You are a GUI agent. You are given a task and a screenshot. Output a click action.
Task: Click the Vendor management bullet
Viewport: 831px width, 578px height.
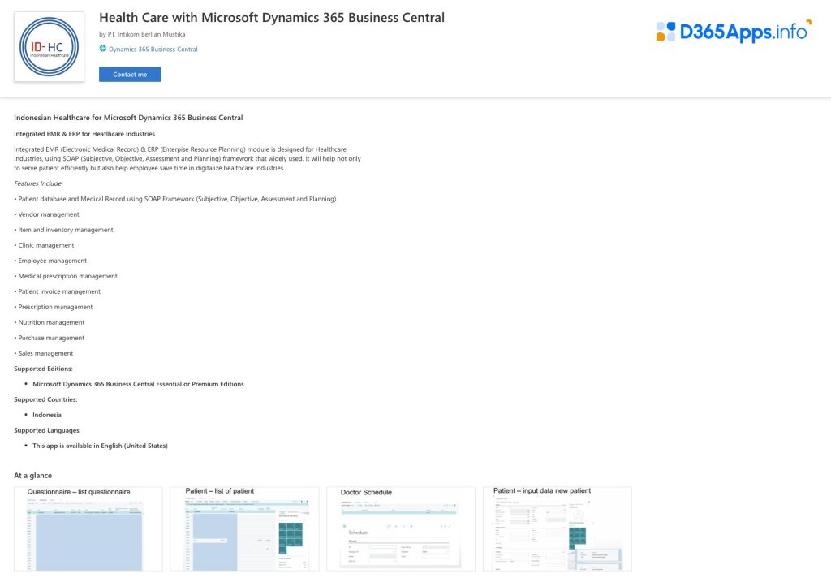pos(46,215)
